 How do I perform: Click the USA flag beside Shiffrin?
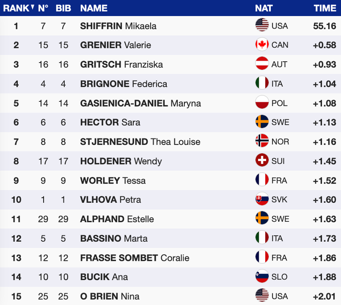[x=262, y=26]
